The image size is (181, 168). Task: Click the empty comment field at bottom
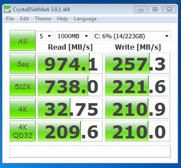point(90,151)
